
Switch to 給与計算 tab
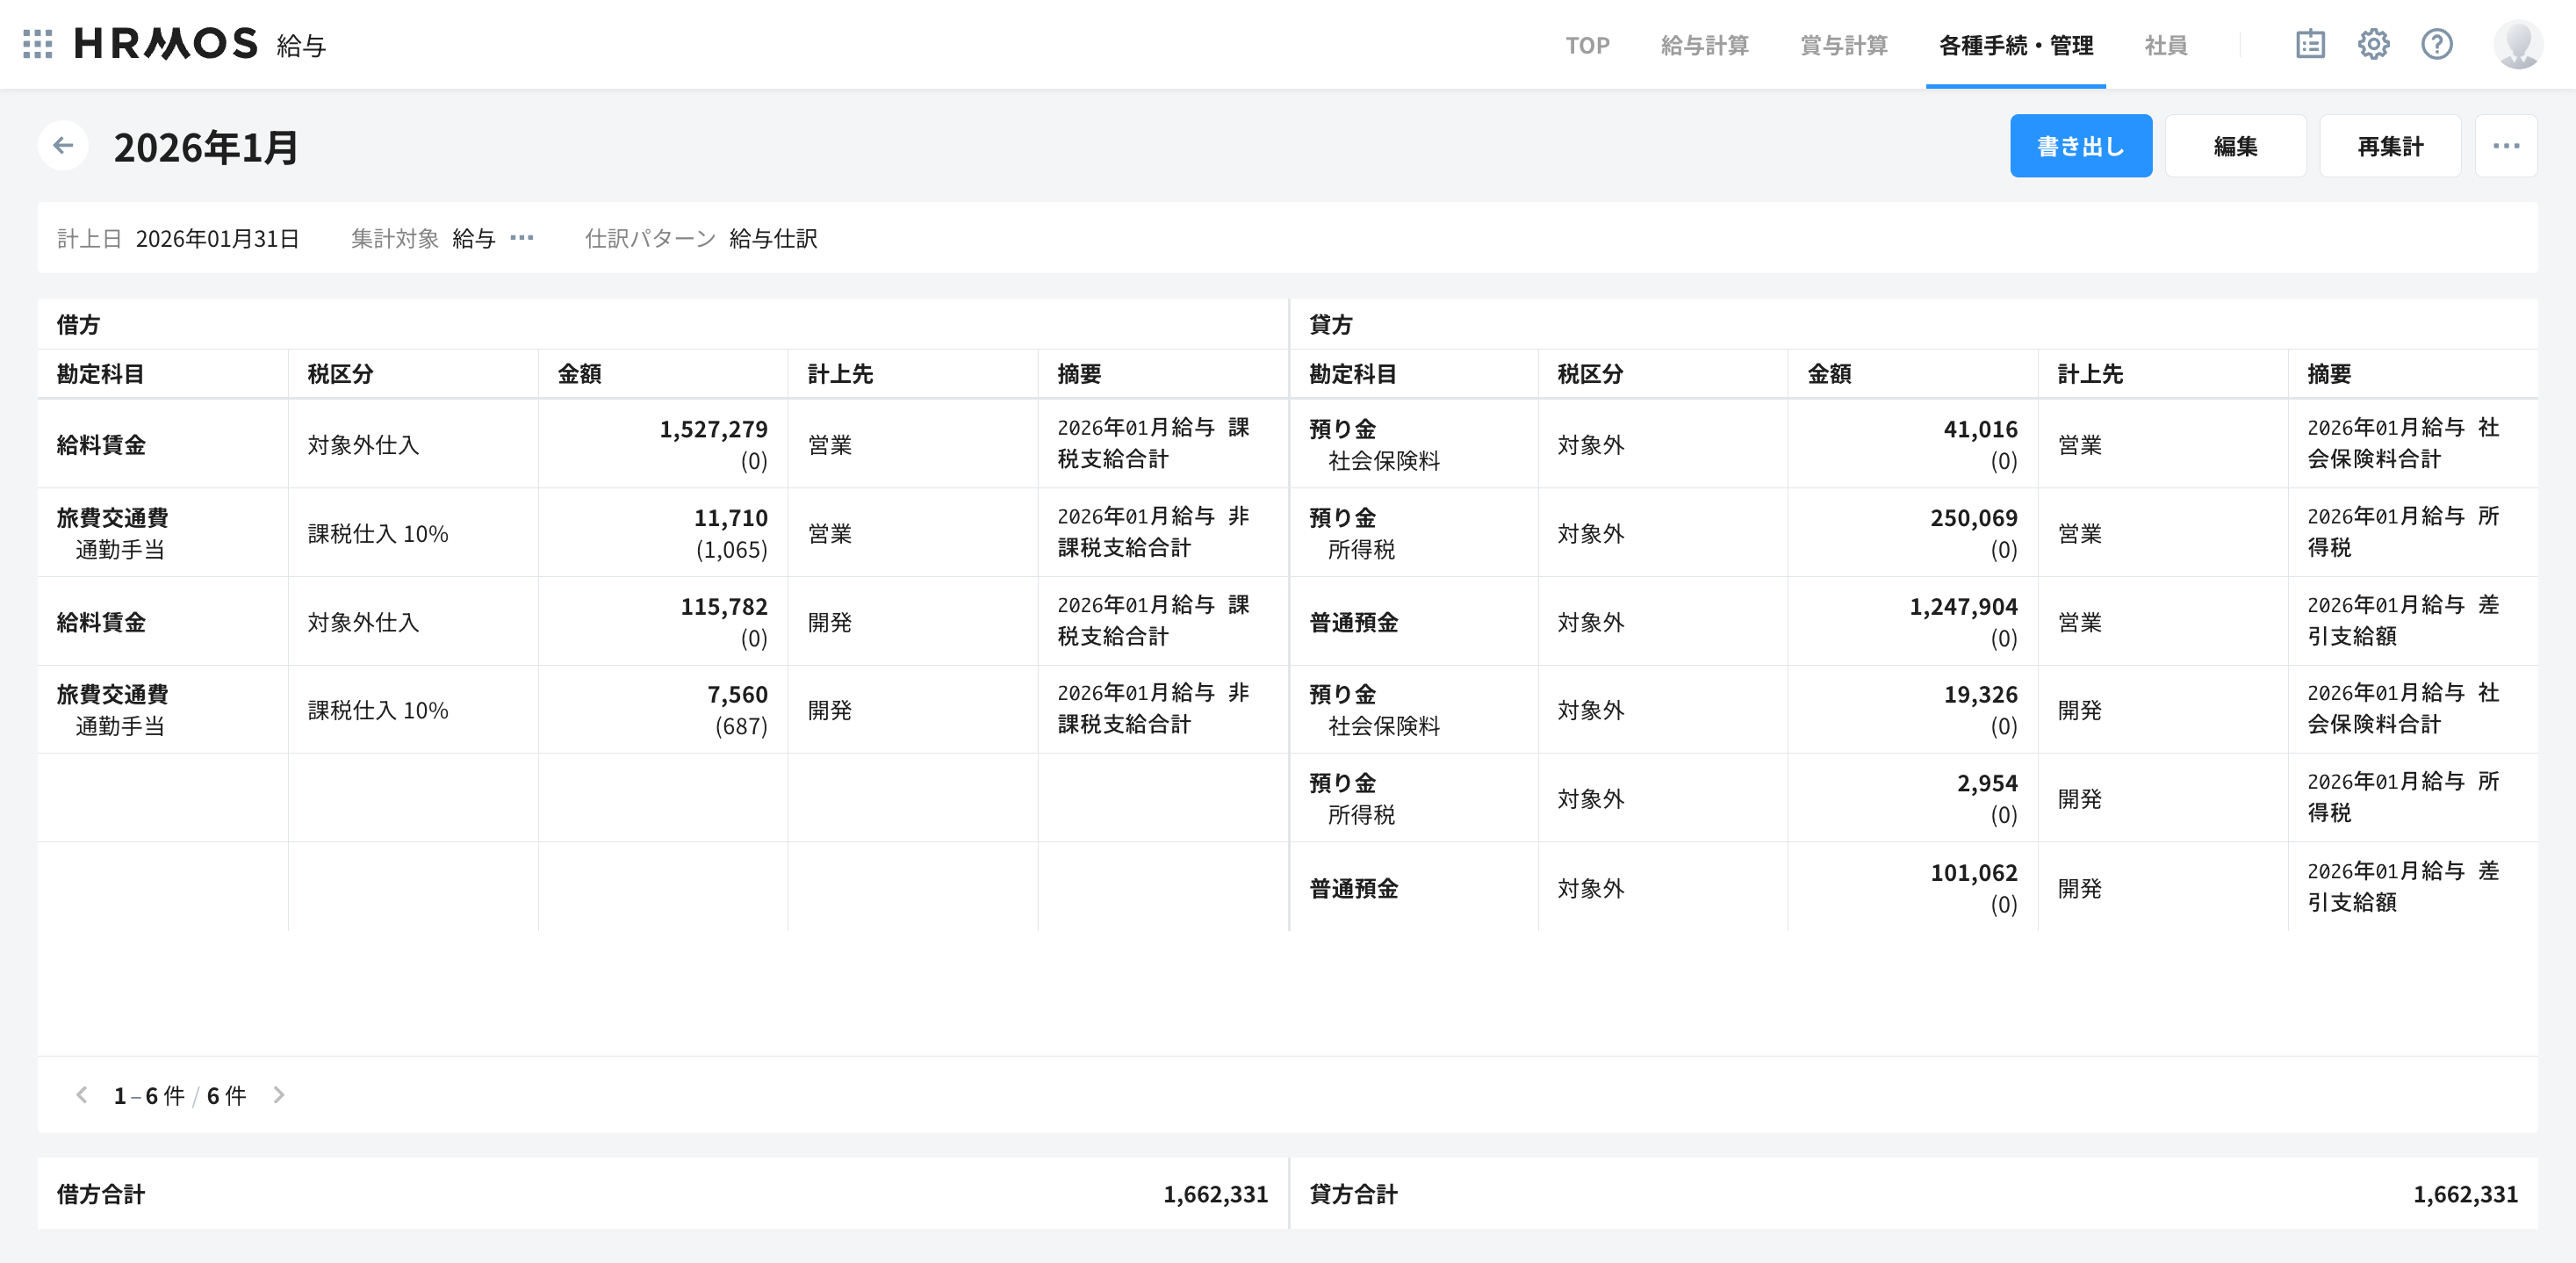[1704, 45]
